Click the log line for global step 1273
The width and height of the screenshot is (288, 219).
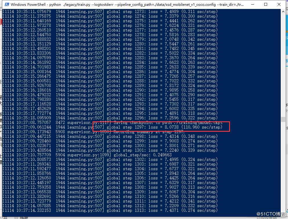[110, 12]
